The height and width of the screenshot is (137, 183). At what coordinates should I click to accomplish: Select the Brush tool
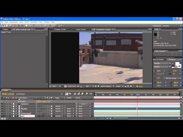[x=38, y=26]
